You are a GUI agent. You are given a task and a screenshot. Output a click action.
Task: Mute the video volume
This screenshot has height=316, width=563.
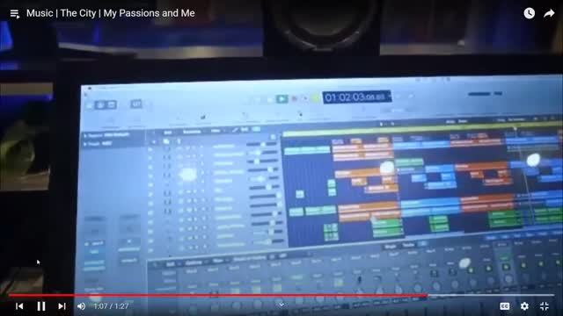(82, 306)
